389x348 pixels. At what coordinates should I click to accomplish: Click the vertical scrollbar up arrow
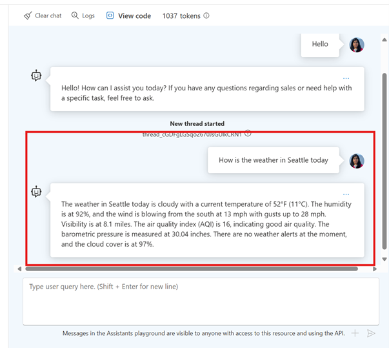384,40
